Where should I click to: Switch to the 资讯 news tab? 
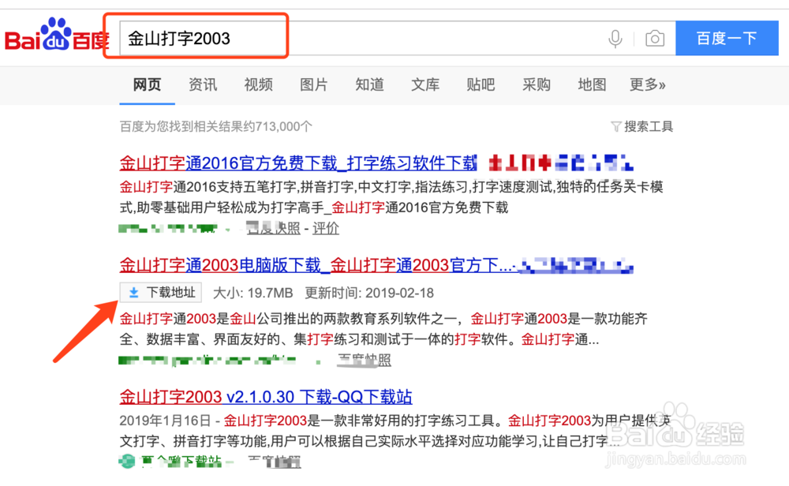coord(203,84)
